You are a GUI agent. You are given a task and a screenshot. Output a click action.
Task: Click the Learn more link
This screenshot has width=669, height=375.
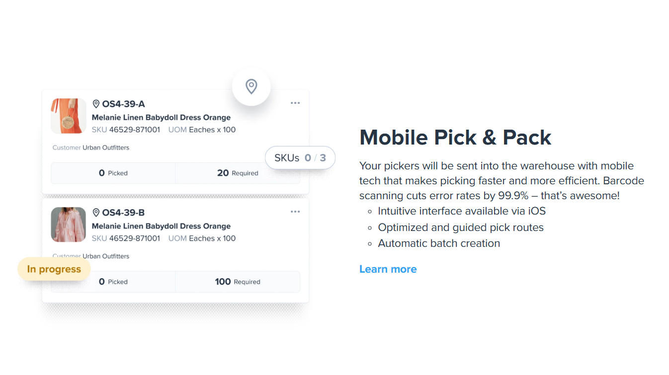point(388,269)
